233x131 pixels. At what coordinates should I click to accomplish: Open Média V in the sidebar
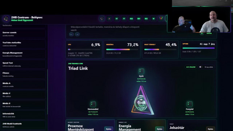point(23,95)
